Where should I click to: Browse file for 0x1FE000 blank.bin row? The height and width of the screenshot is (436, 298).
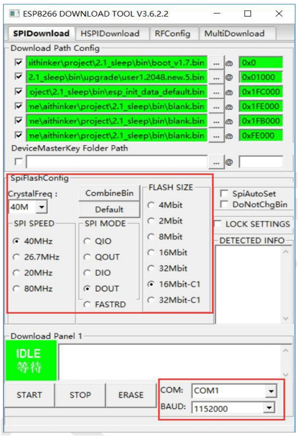[x=216, y=107]
